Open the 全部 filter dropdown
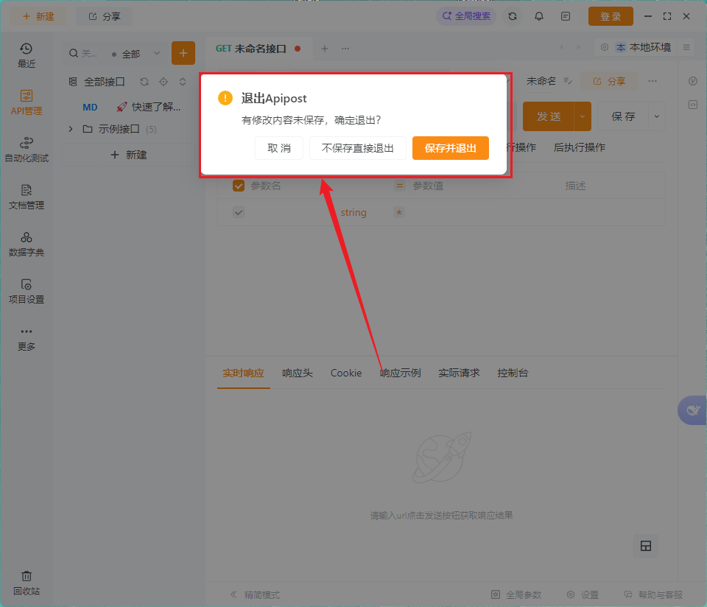 (x=136, y=54)
